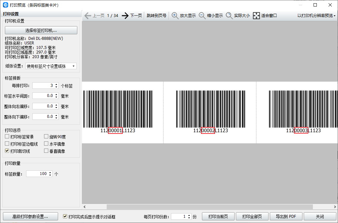Maximize the 打印预览 window
The width and height of the screenshot is (338, 223).
click(x=315, y=5)
